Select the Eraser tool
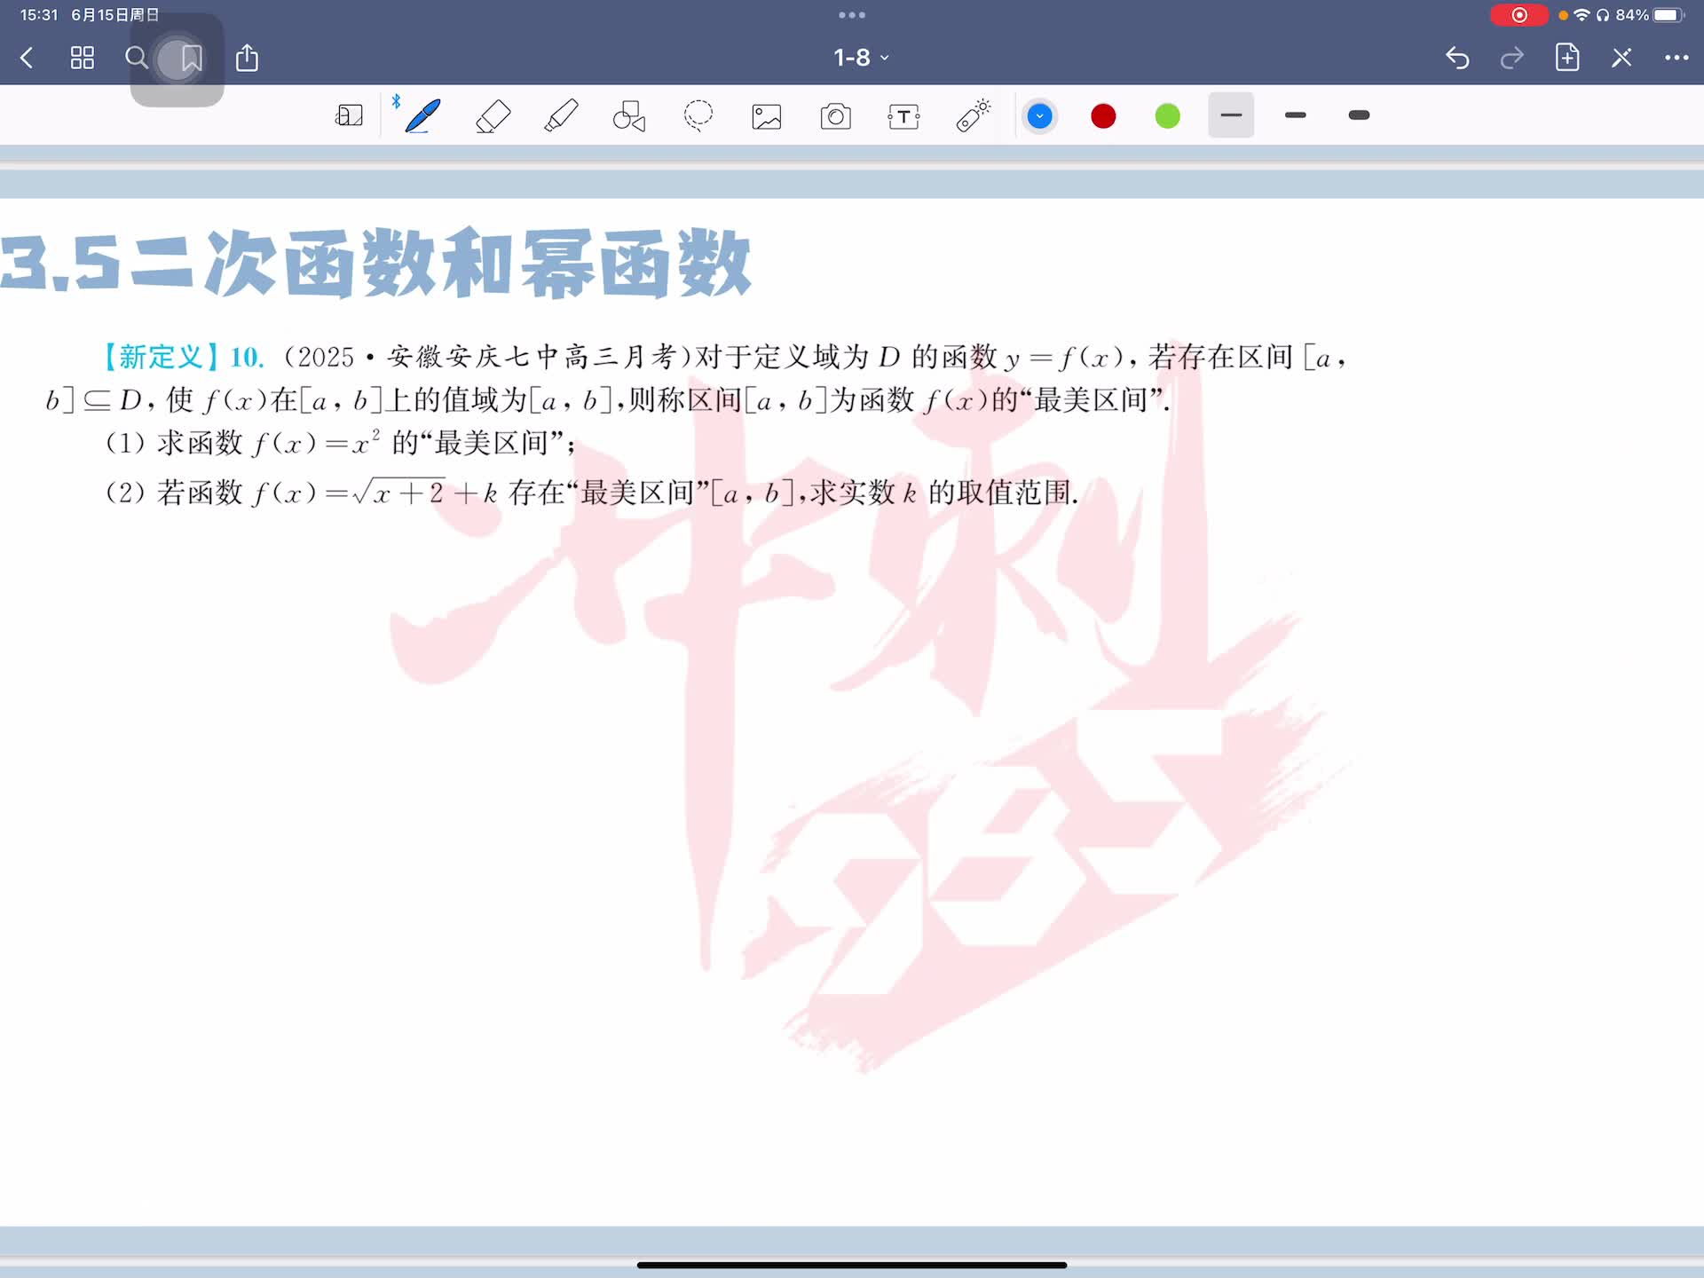Screen dimensions: 1704x1278 point(493,116)
